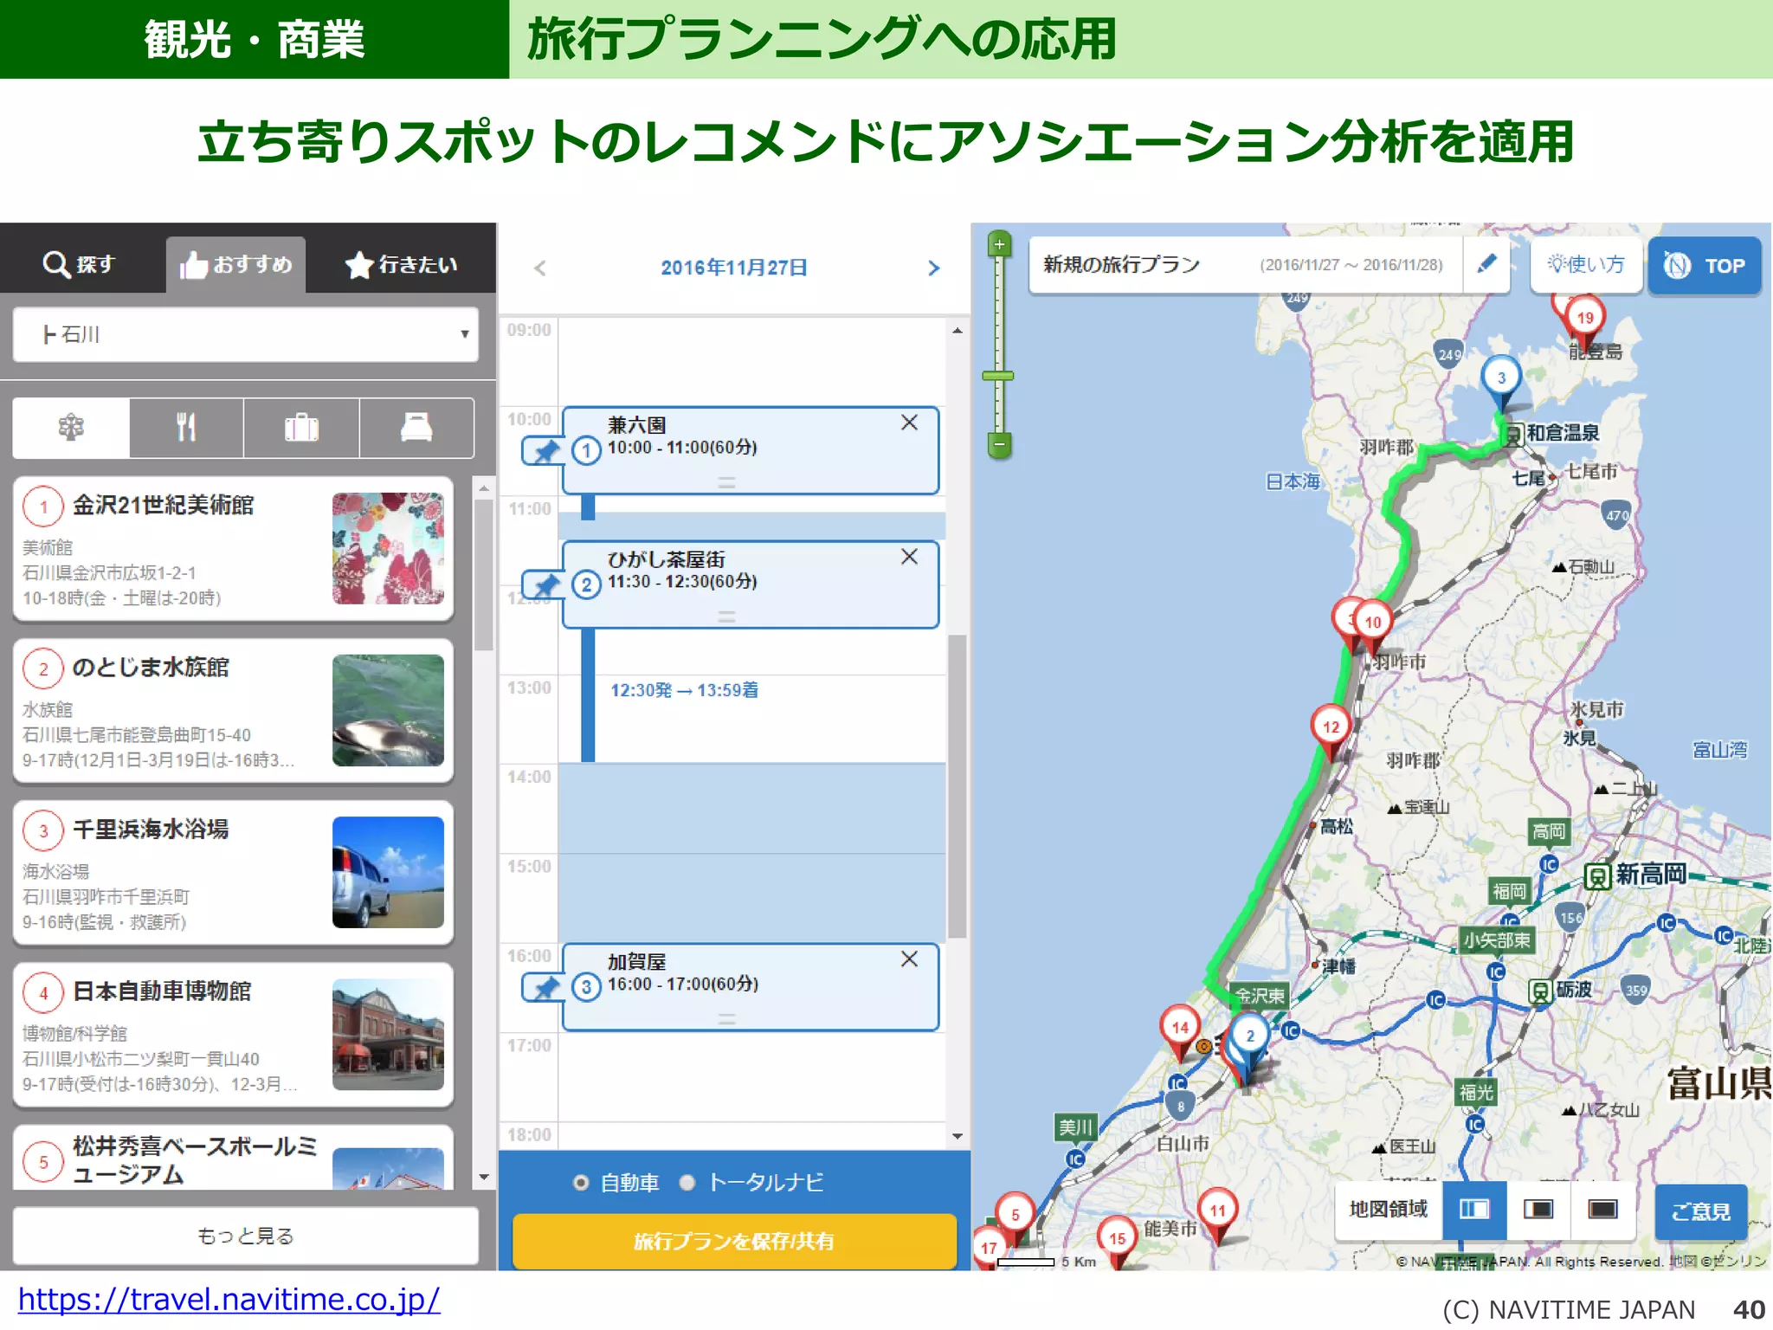The width and height of the screenshot is (1773, 1330).
Task: Select the split-view map area layout icon
Action: click(x=1473, y=1209)
